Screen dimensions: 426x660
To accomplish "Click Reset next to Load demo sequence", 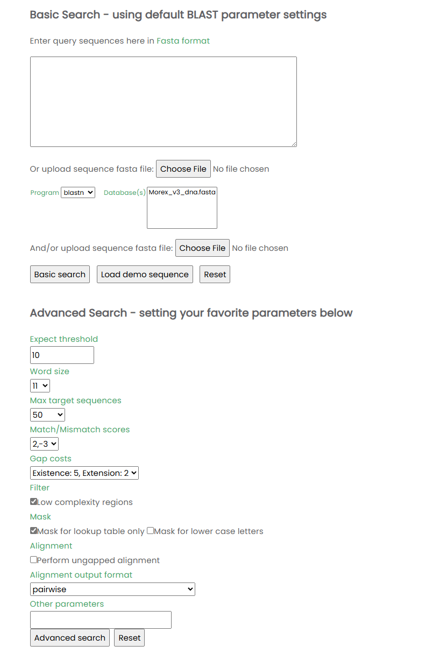I will pyautogui.click(x=215, y=275).
